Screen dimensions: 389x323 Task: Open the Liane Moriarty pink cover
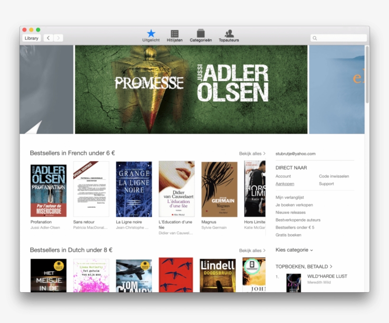pyautogui.click(x=91, y=276)
